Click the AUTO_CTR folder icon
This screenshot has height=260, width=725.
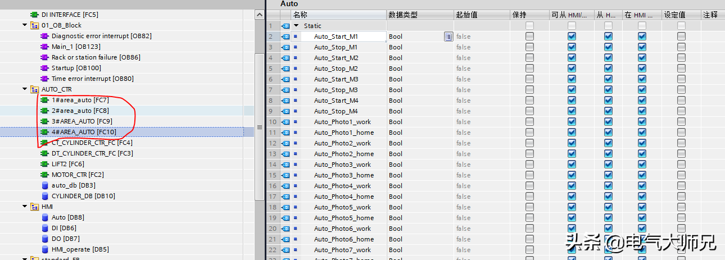pos(35,89)
